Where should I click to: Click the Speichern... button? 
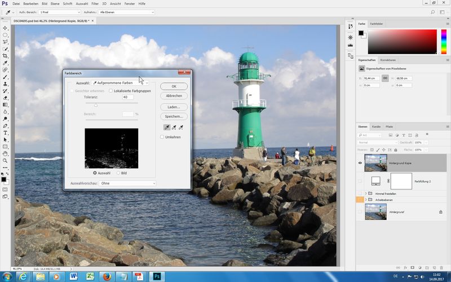[x=174, y=116]
